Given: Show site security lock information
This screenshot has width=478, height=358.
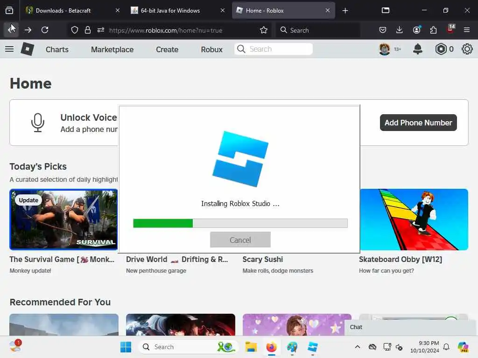Looking at the screenshot, I should click(x=88, y=30).
